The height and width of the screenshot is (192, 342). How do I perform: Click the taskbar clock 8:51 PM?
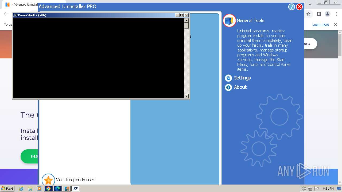[x=328, y=189]
